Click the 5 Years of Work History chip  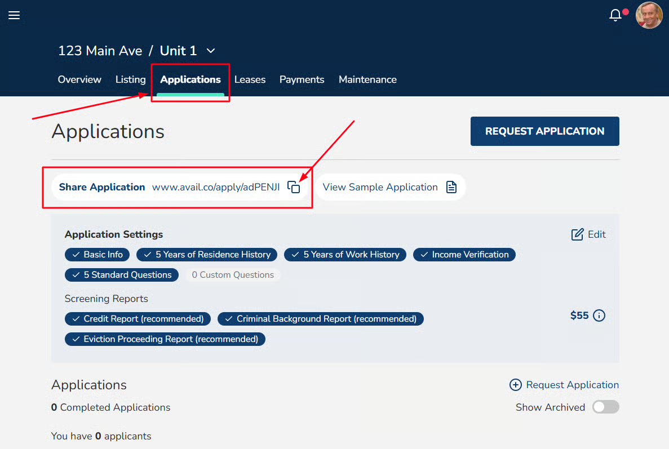point(345,255)
